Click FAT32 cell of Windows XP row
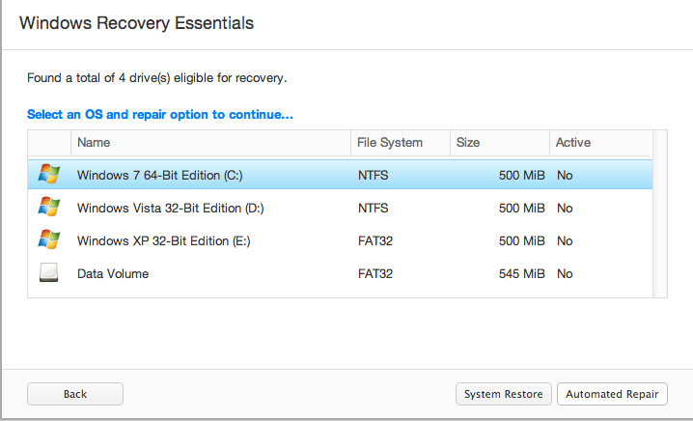Viewport: 693px width, 421px height. [x=375, y=241]
